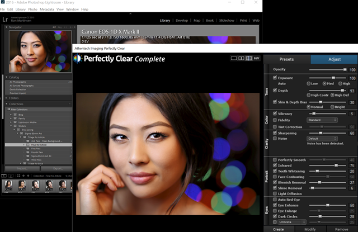Click collection icon beside Third Pass
Screen dimensions: 358x232
[28, 160]
